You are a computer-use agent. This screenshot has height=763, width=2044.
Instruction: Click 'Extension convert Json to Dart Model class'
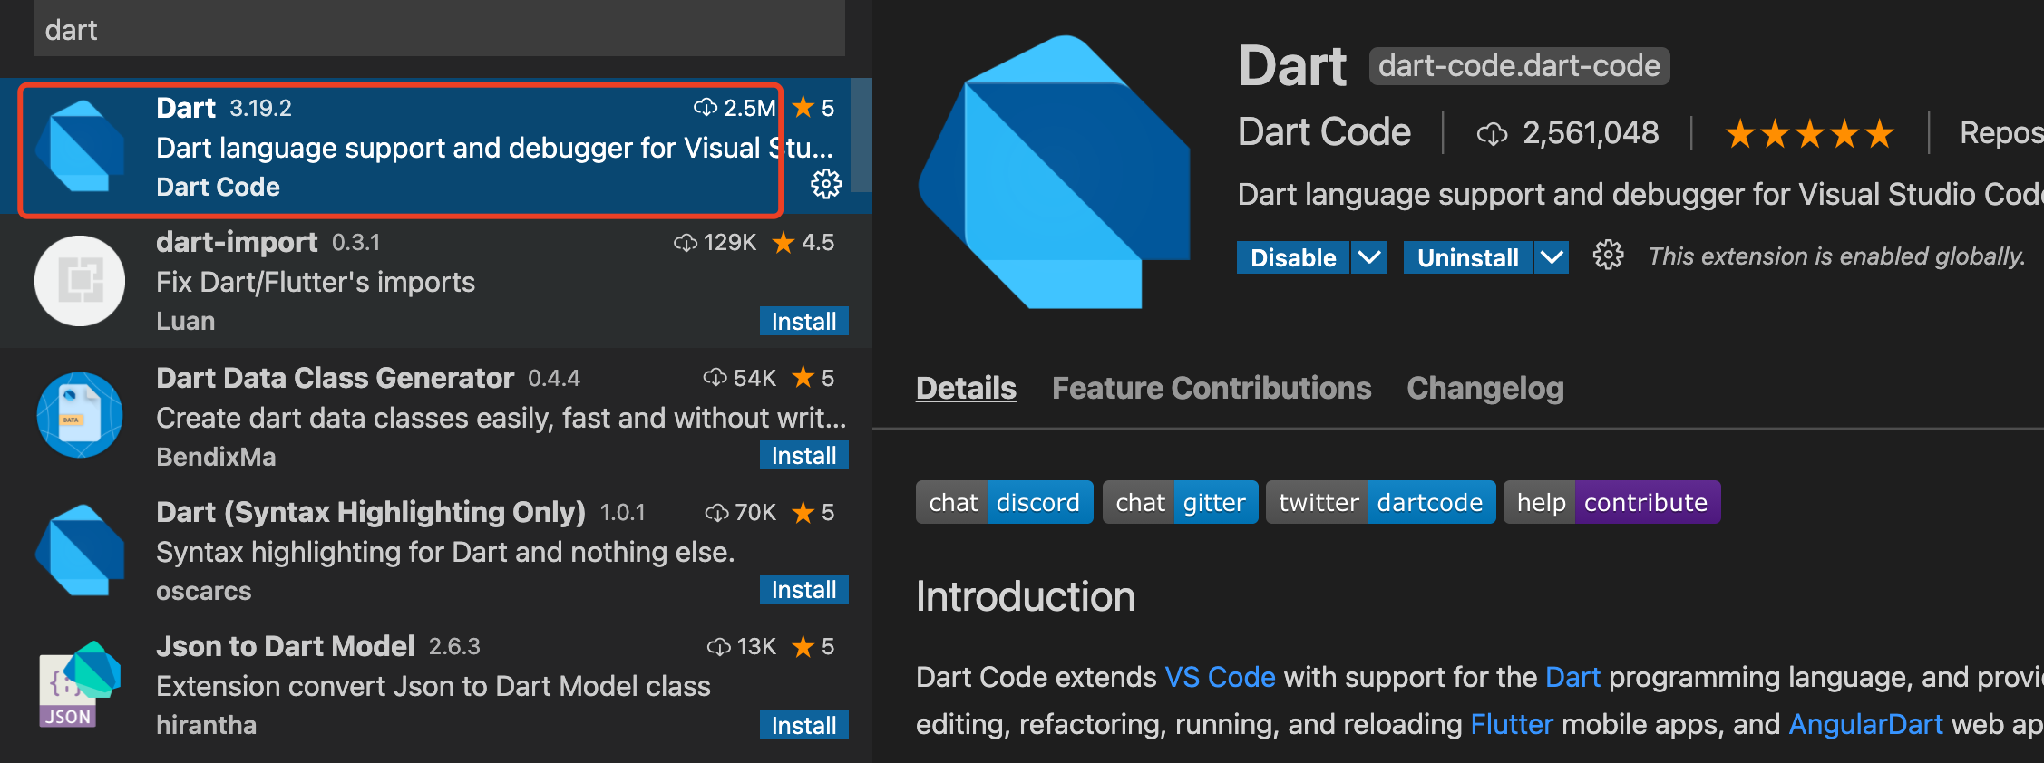point(433,686)
